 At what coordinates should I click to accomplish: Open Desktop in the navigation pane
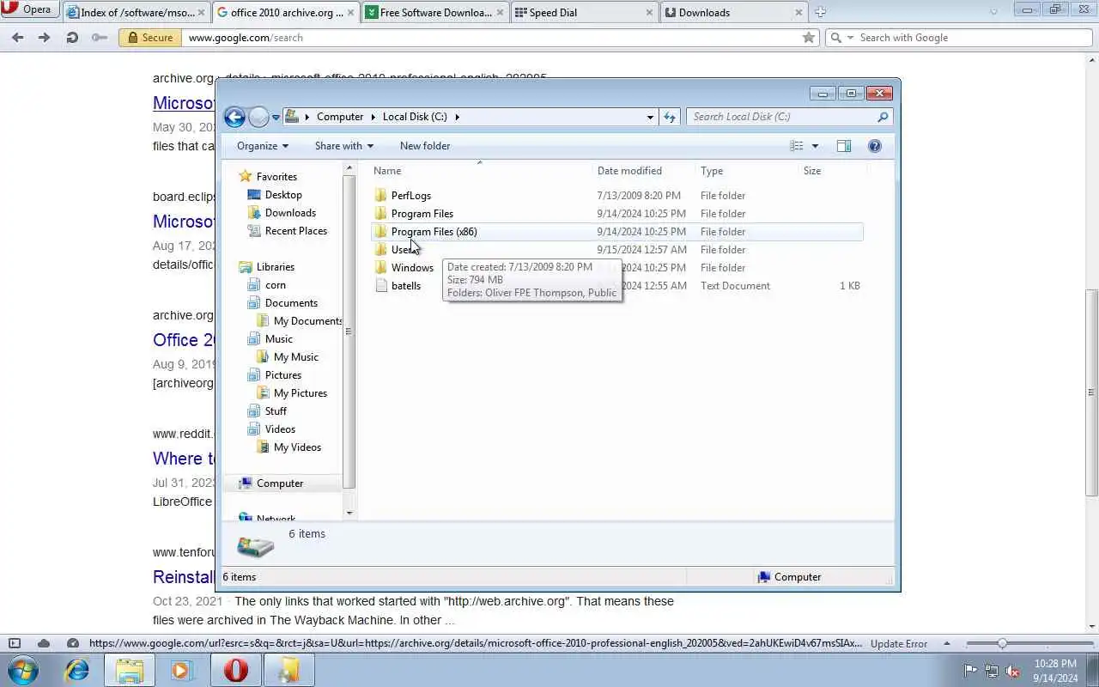283,195
